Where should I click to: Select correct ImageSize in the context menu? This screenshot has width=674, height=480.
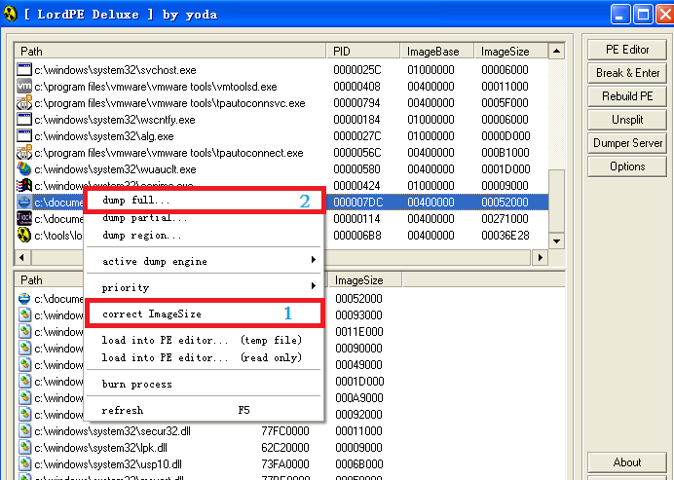[x=205, y=314]
